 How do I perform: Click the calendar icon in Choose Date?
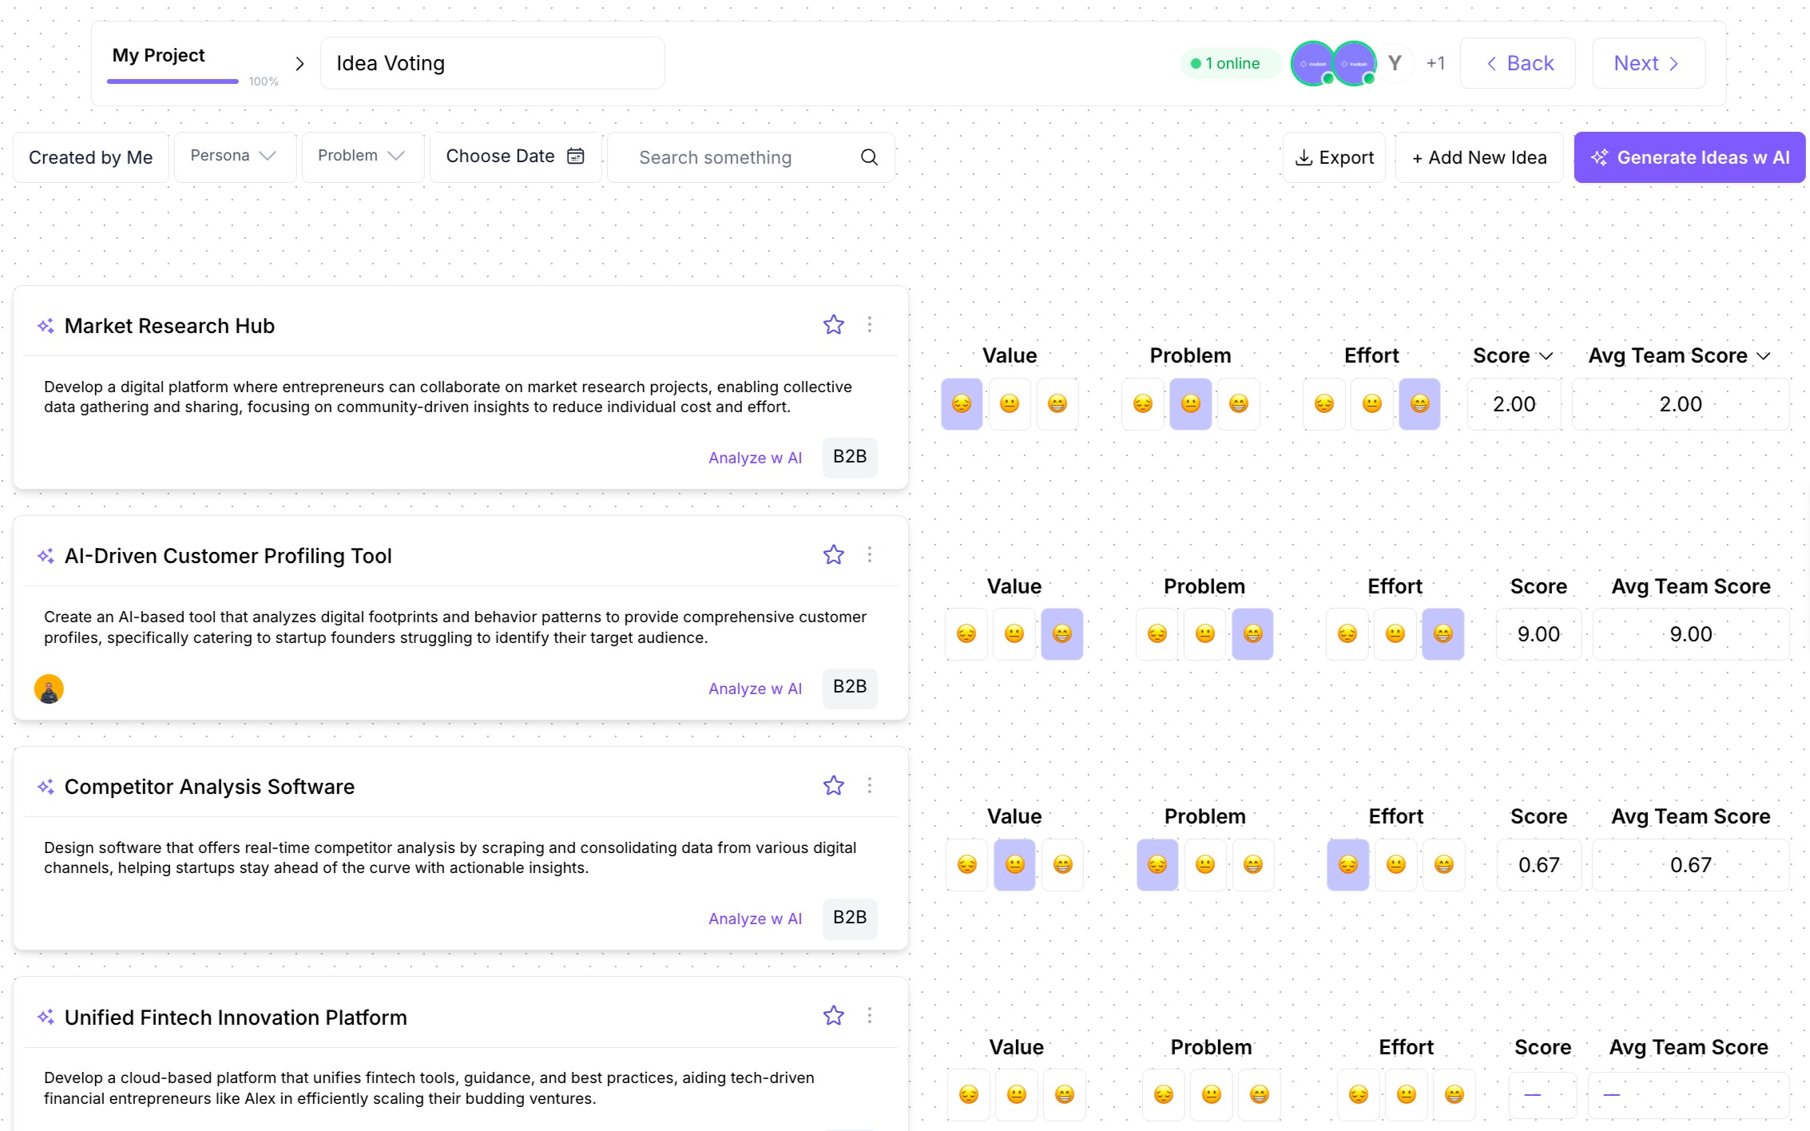(x=577, y=156)
